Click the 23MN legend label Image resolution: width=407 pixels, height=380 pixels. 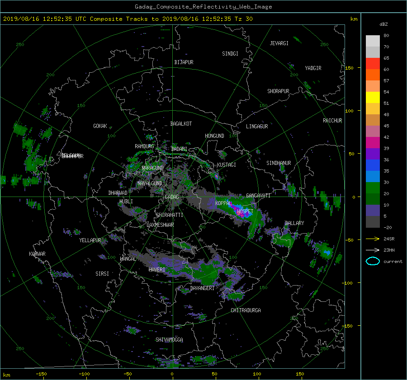click(389, 250)
